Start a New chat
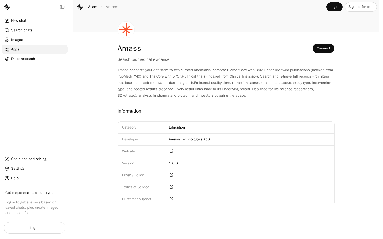Image resolution: width=383 pixels, height=239 pixels. (x=35, y=21)
